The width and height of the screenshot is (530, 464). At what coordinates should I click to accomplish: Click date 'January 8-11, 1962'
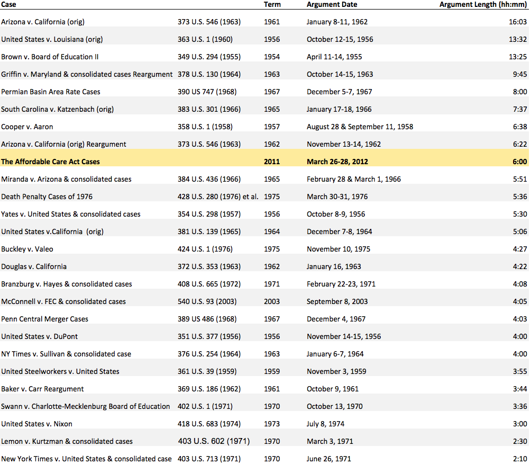coord(337,22)
